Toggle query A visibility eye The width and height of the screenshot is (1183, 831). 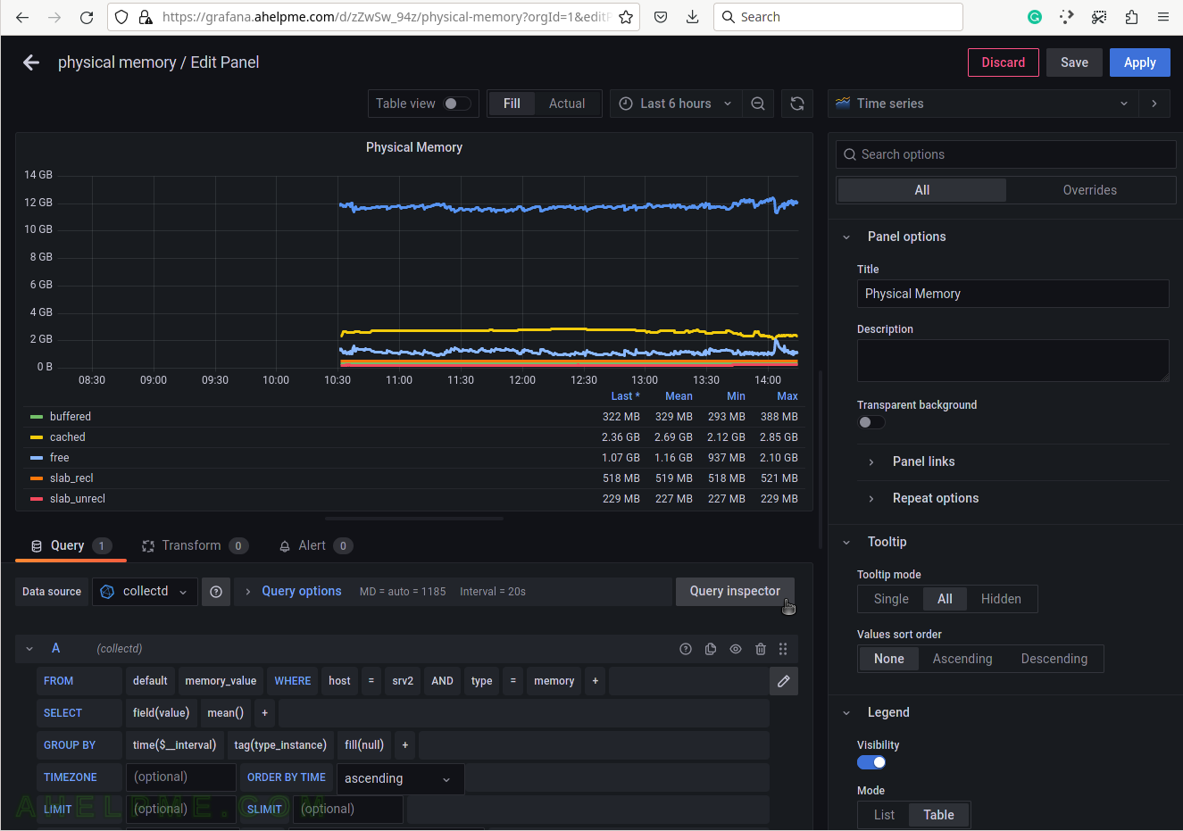[x=736, y=649]
